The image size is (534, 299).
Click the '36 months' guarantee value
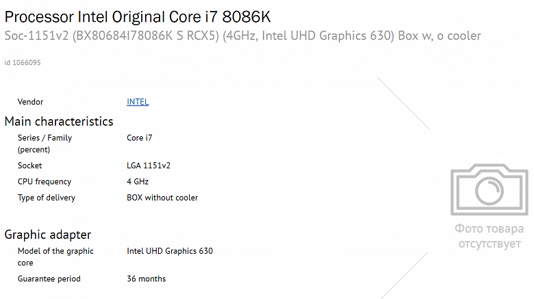tap(147, 278)
